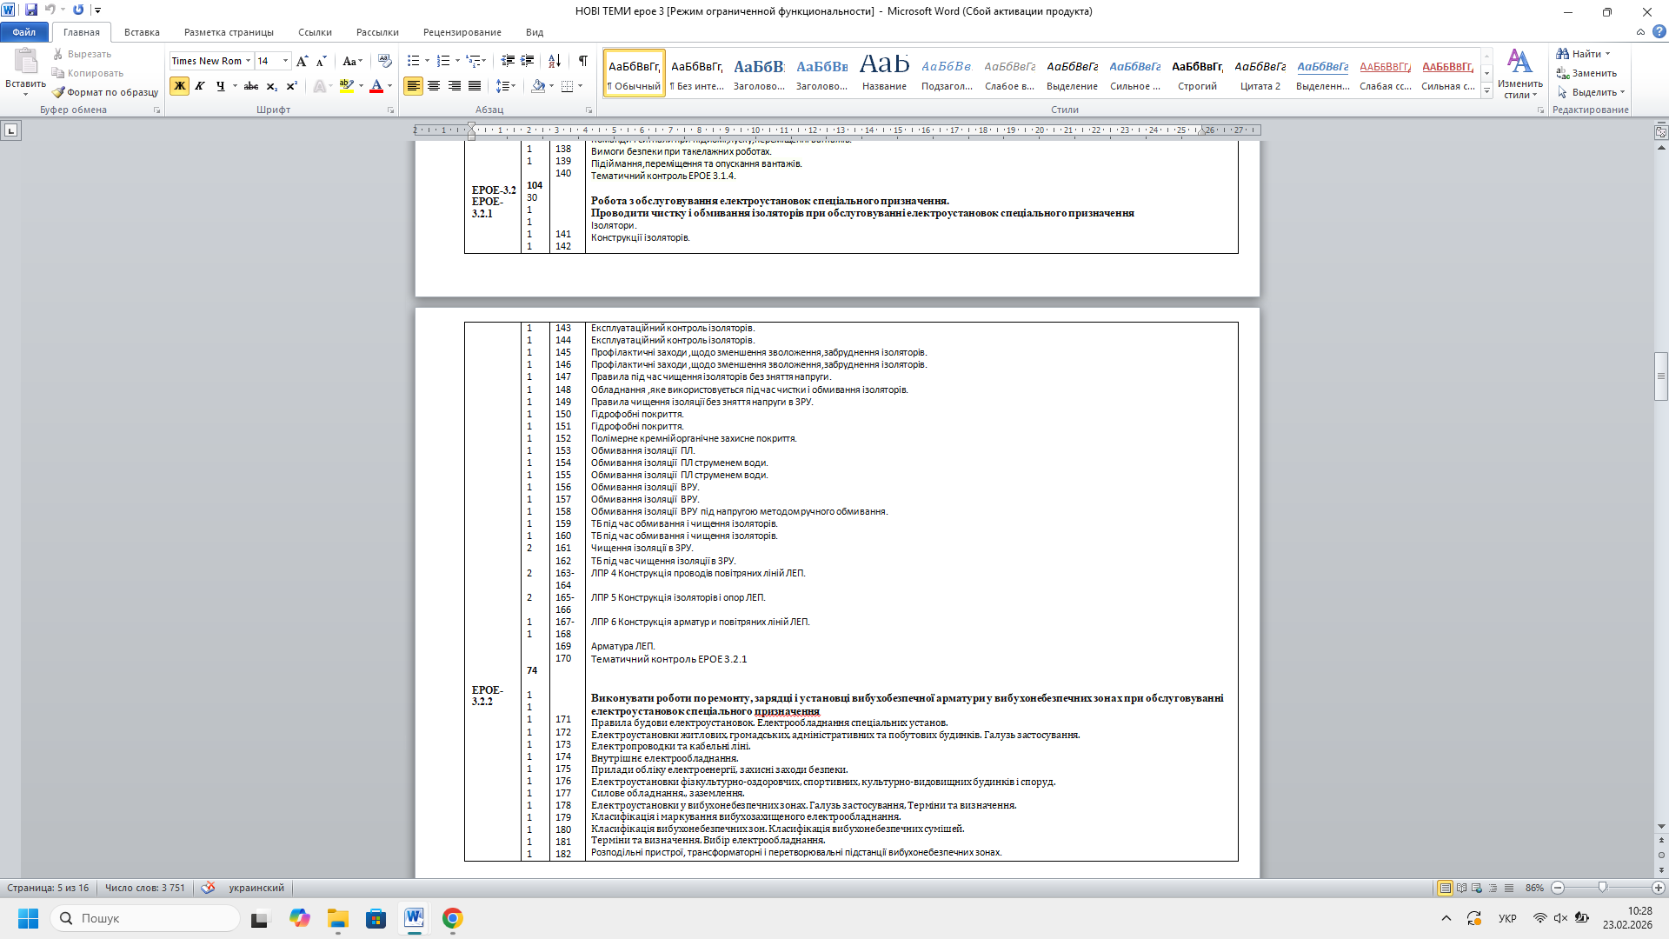Click the red font color button
The width and height of the screenshot is (1669, 939).
pos(376,86)
